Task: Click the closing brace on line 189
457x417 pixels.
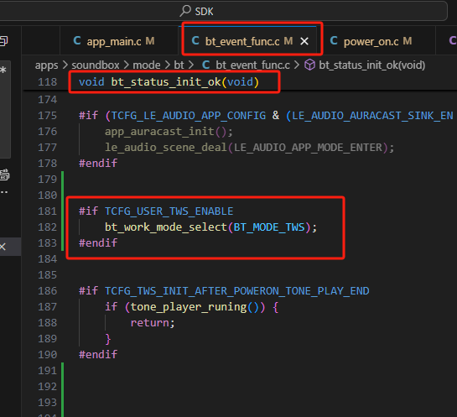Action: [108, 339]
